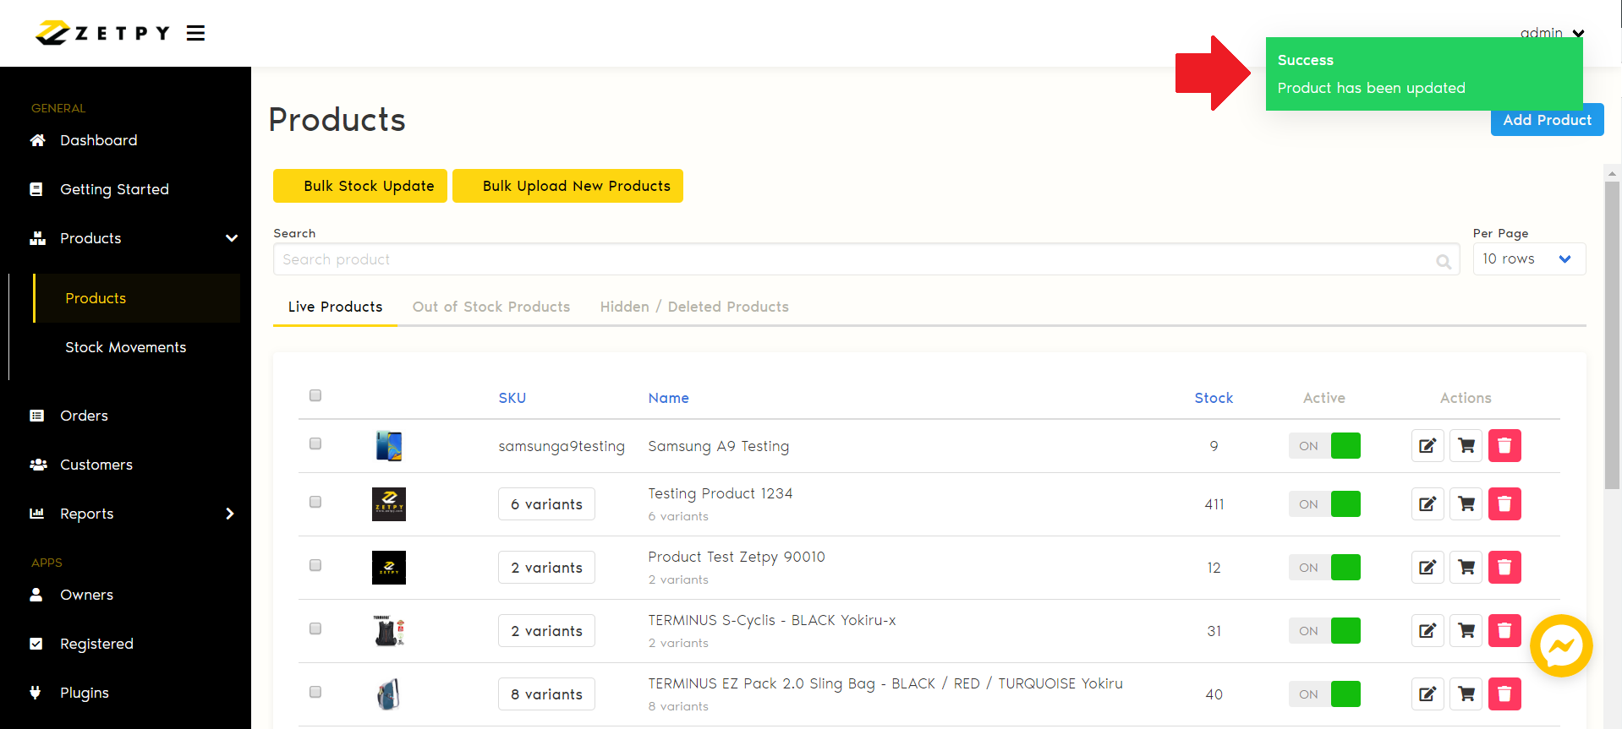Viewport: 1622px width, 729px height.
Task: Click cart icon for Samsung A9 Testing
Action: click(1466, 446)
